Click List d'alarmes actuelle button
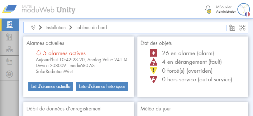Image resolution: width=253 pixels, height=116 pixels. pyautogui.click(x=51, y=86)
